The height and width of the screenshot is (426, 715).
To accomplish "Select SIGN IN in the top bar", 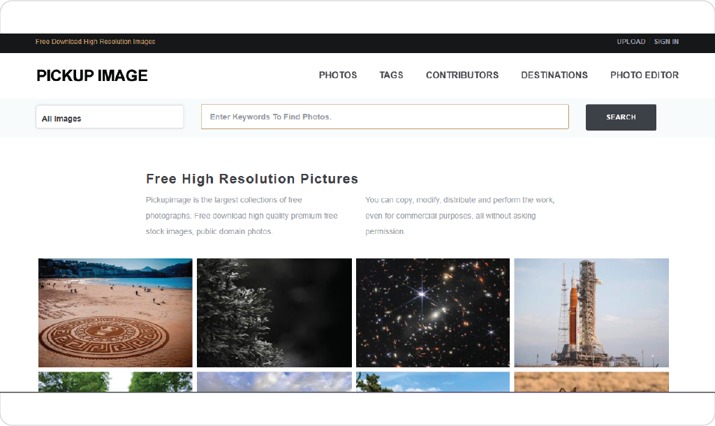I will [666, 42].
